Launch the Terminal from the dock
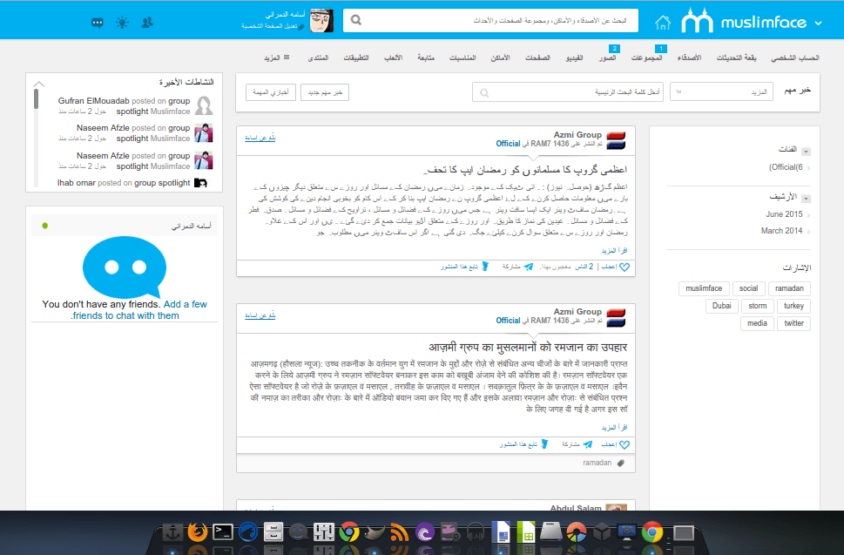The width and height of the screenshot is (844, 555). pyautogui.click(x=223, y=531)
